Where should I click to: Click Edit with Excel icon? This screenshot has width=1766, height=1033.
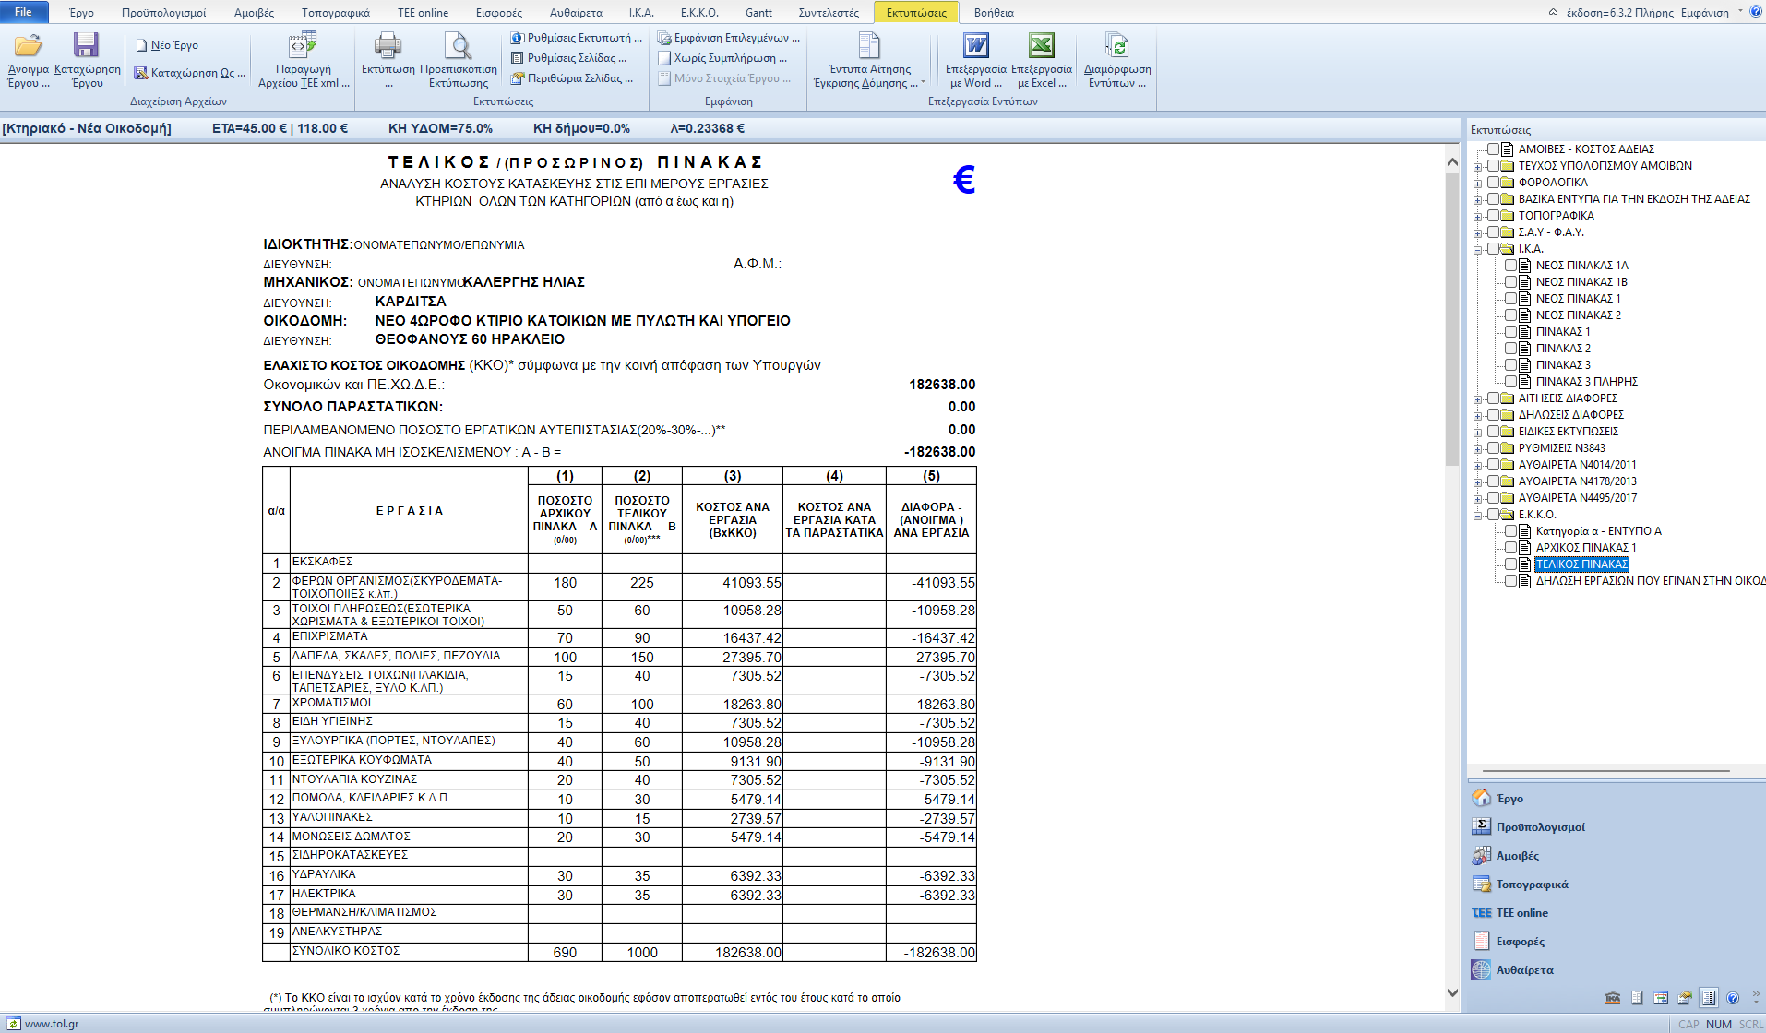click(1041, 46)
